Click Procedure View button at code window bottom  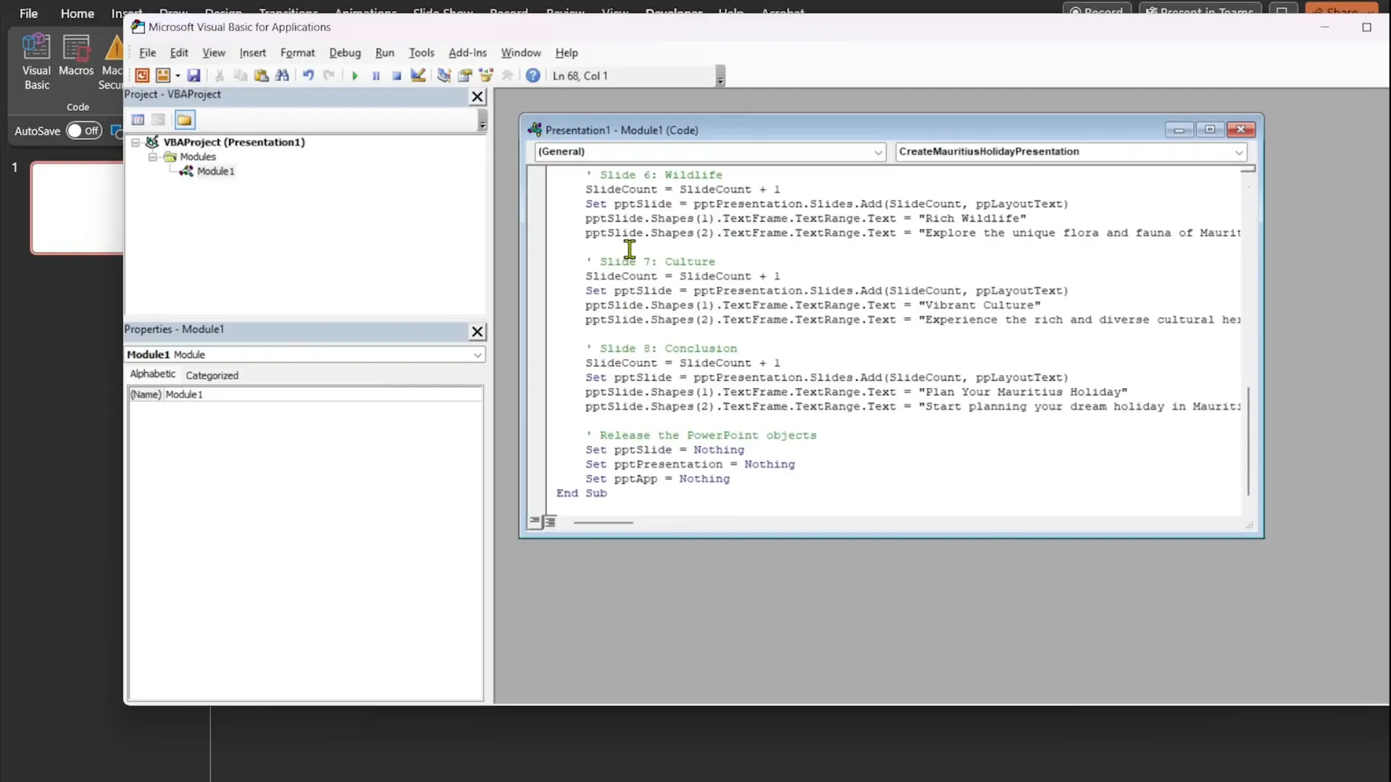tap(535, 521)
